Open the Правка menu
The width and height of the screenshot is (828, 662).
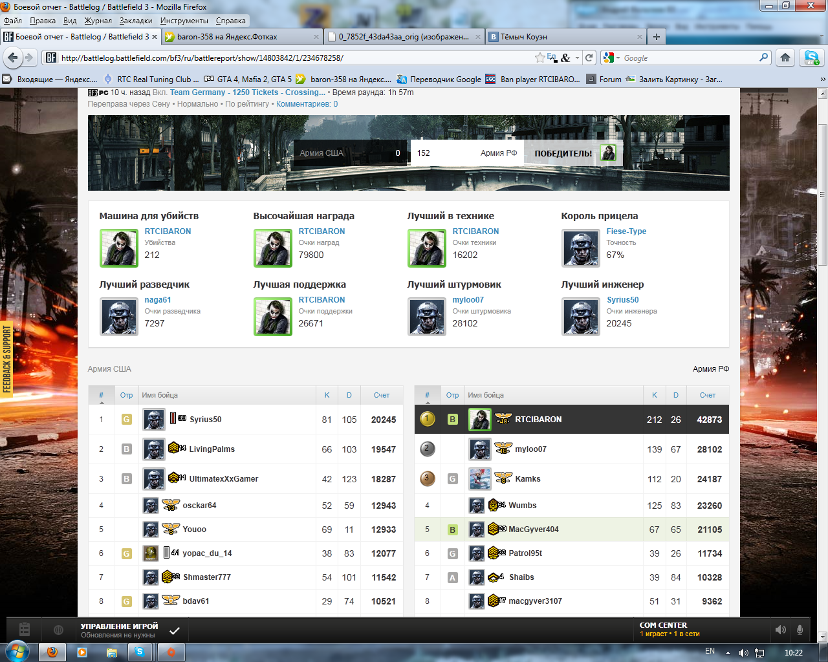point(43,21)
